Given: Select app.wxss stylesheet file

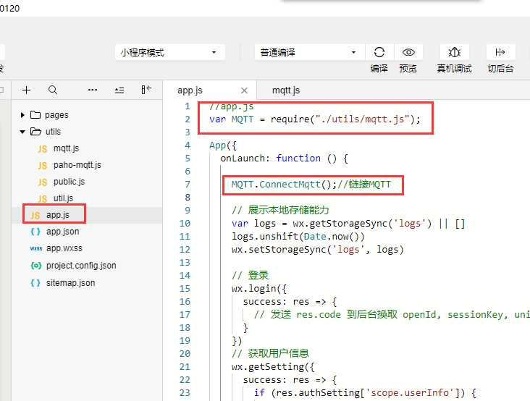Looking at the screenshot, I should [x=64, y=249].
